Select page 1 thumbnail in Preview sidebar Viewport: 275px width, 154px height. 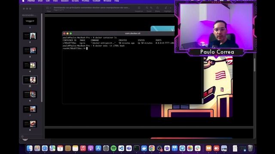pos(30,21)
